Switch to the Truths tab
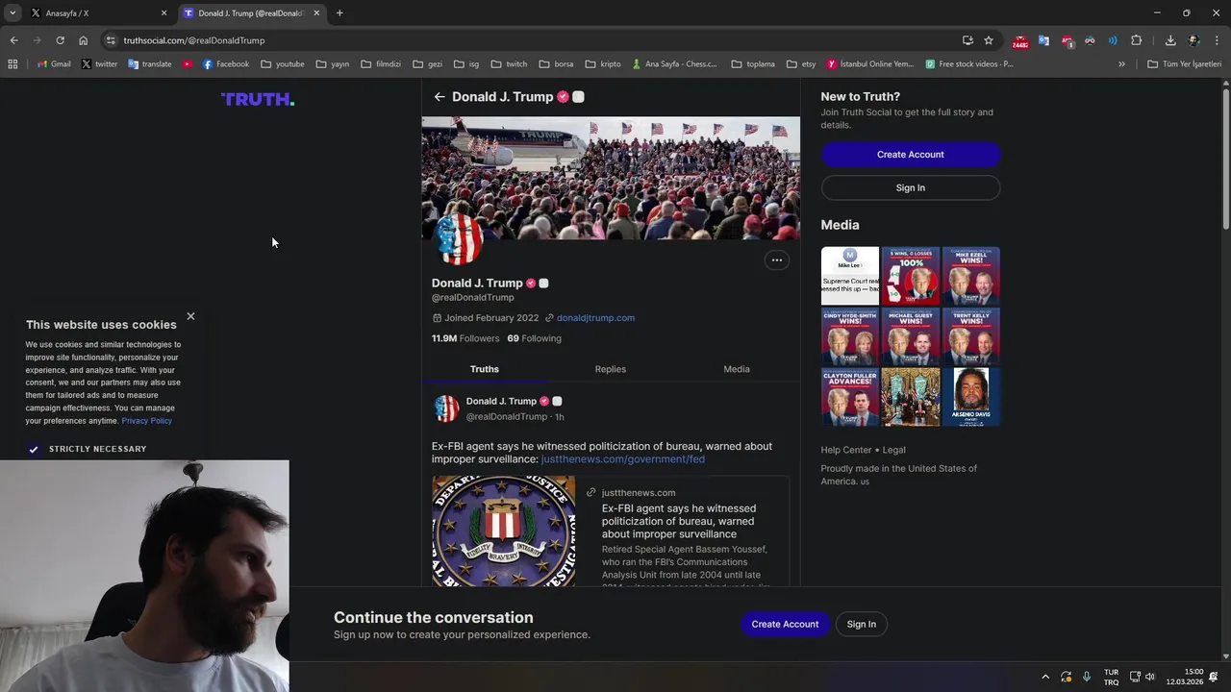Viewport: 1231px width, 692px height. click(485, 369)
